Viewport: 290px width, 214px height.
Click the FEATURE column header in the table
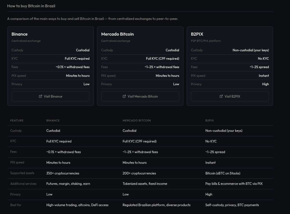[x=17, y=120]
